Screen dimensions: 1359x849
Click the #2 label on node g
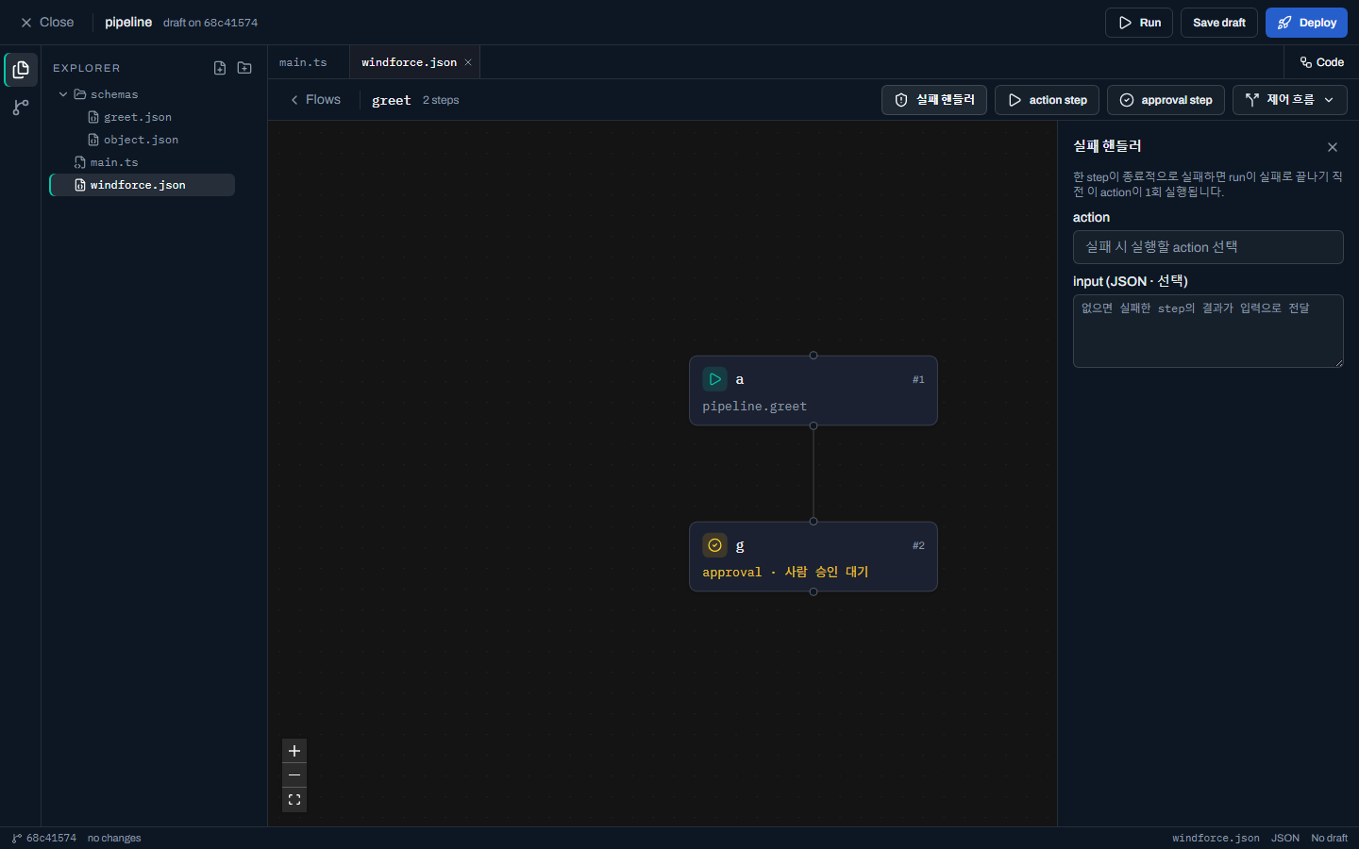[x=918, y=545]
